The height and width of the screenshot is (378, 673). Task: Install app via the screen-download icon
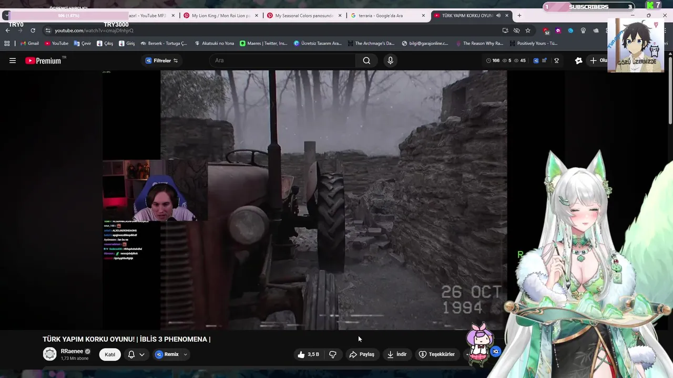505,30
